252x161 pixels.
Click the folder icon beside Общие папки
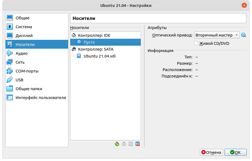pyautogui.click(x=10, y=89)
